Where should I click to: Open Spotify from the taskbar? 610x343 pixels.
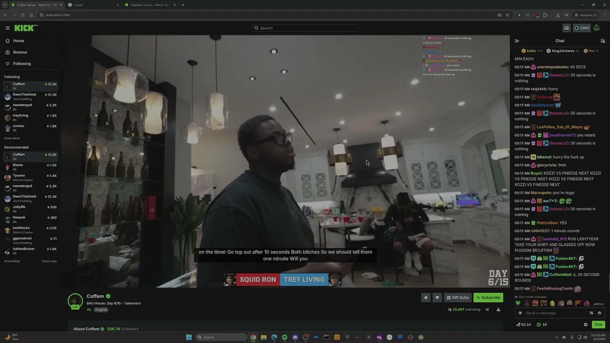(285, 337)
